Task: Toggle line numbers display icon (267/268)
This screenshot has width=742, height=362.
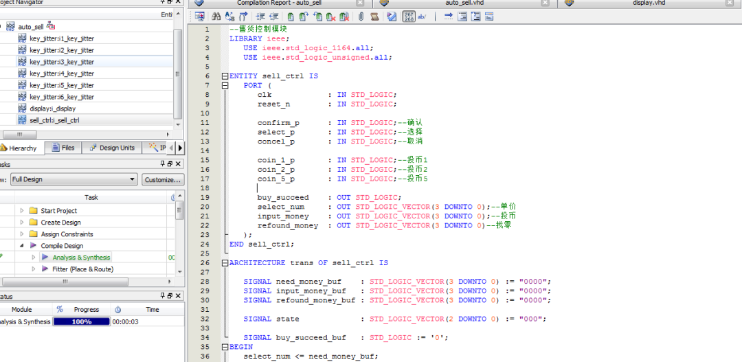Action: pyautogui.click(x=408, y=16)
